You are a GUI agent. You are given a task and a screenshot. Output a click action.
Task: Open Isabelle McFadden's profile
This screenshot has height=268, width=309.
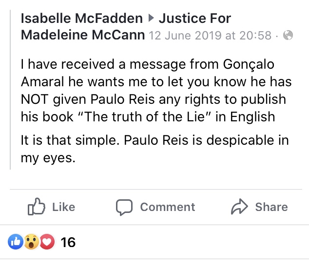tap(82, 19)
